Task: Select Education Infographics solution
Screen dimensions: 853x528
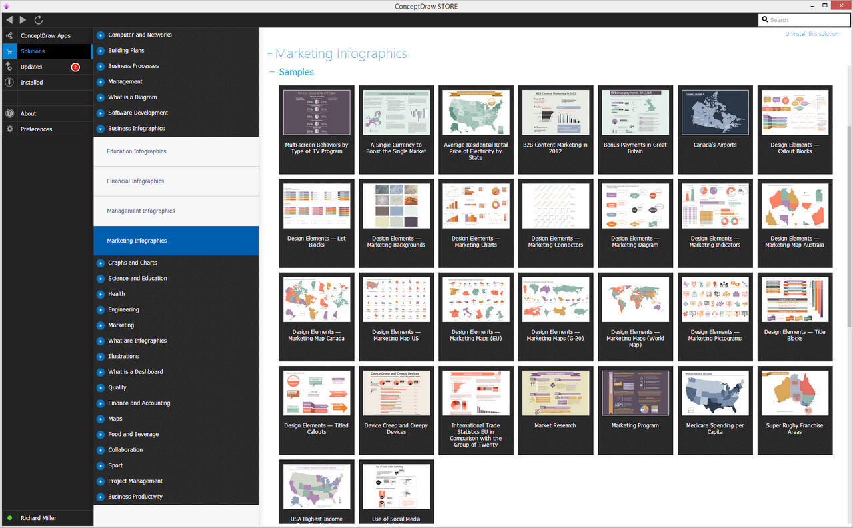Action: pyautogui.click(x=176, y=151)
